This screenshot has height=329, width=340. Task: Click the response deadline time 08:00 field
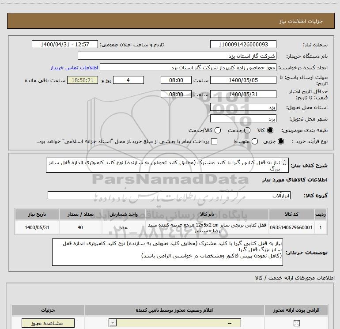(176, 80)
